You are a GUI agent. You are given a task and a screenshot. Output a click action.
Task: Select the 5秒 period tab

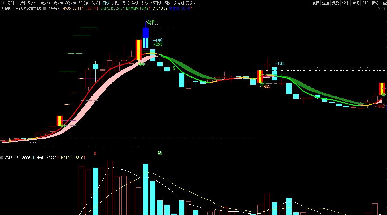[x=167, y=3]
